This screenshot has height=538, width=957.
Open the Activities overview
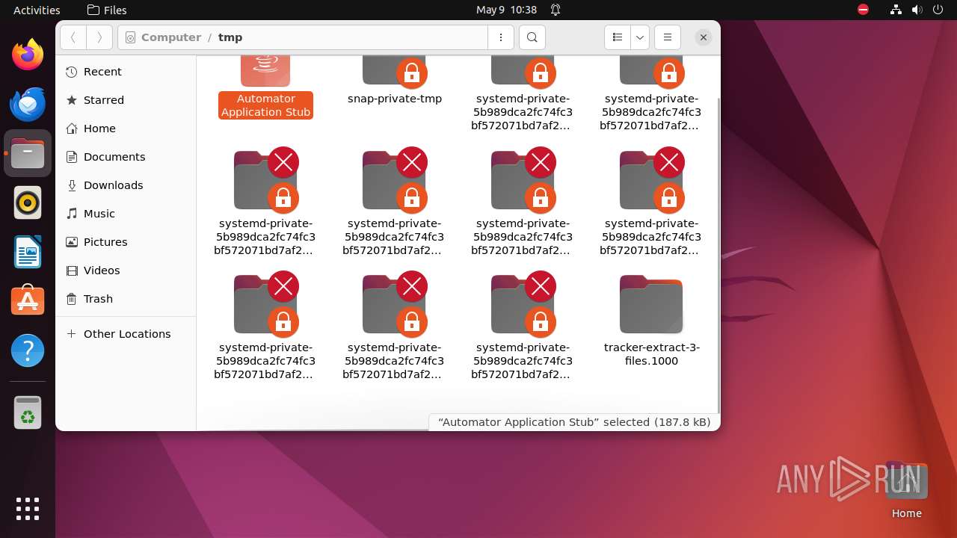[x=37, y=10]
